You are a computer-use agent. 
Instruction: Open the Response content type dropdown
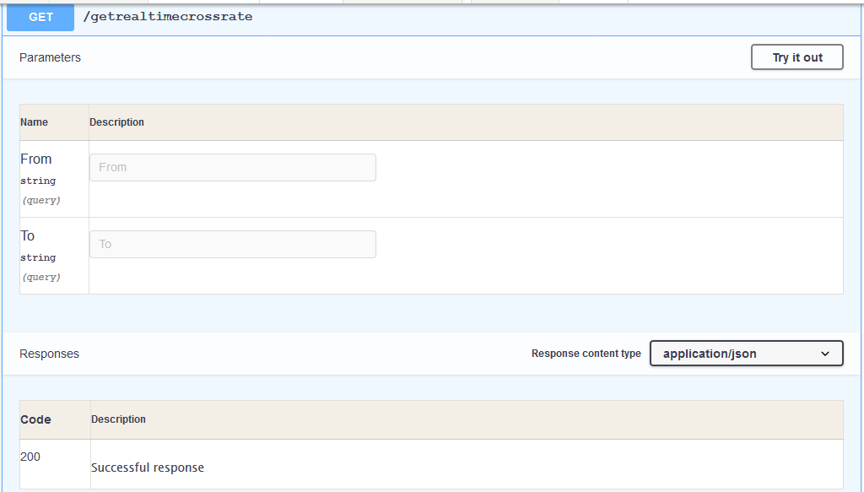(x=745, y=354)
